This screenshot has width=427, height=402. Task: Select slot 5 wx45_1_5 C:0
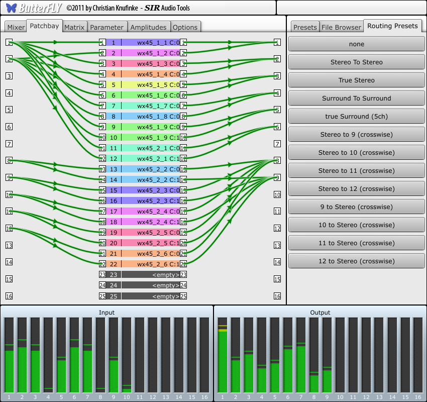pyautogui.click(x=143, y=85)
